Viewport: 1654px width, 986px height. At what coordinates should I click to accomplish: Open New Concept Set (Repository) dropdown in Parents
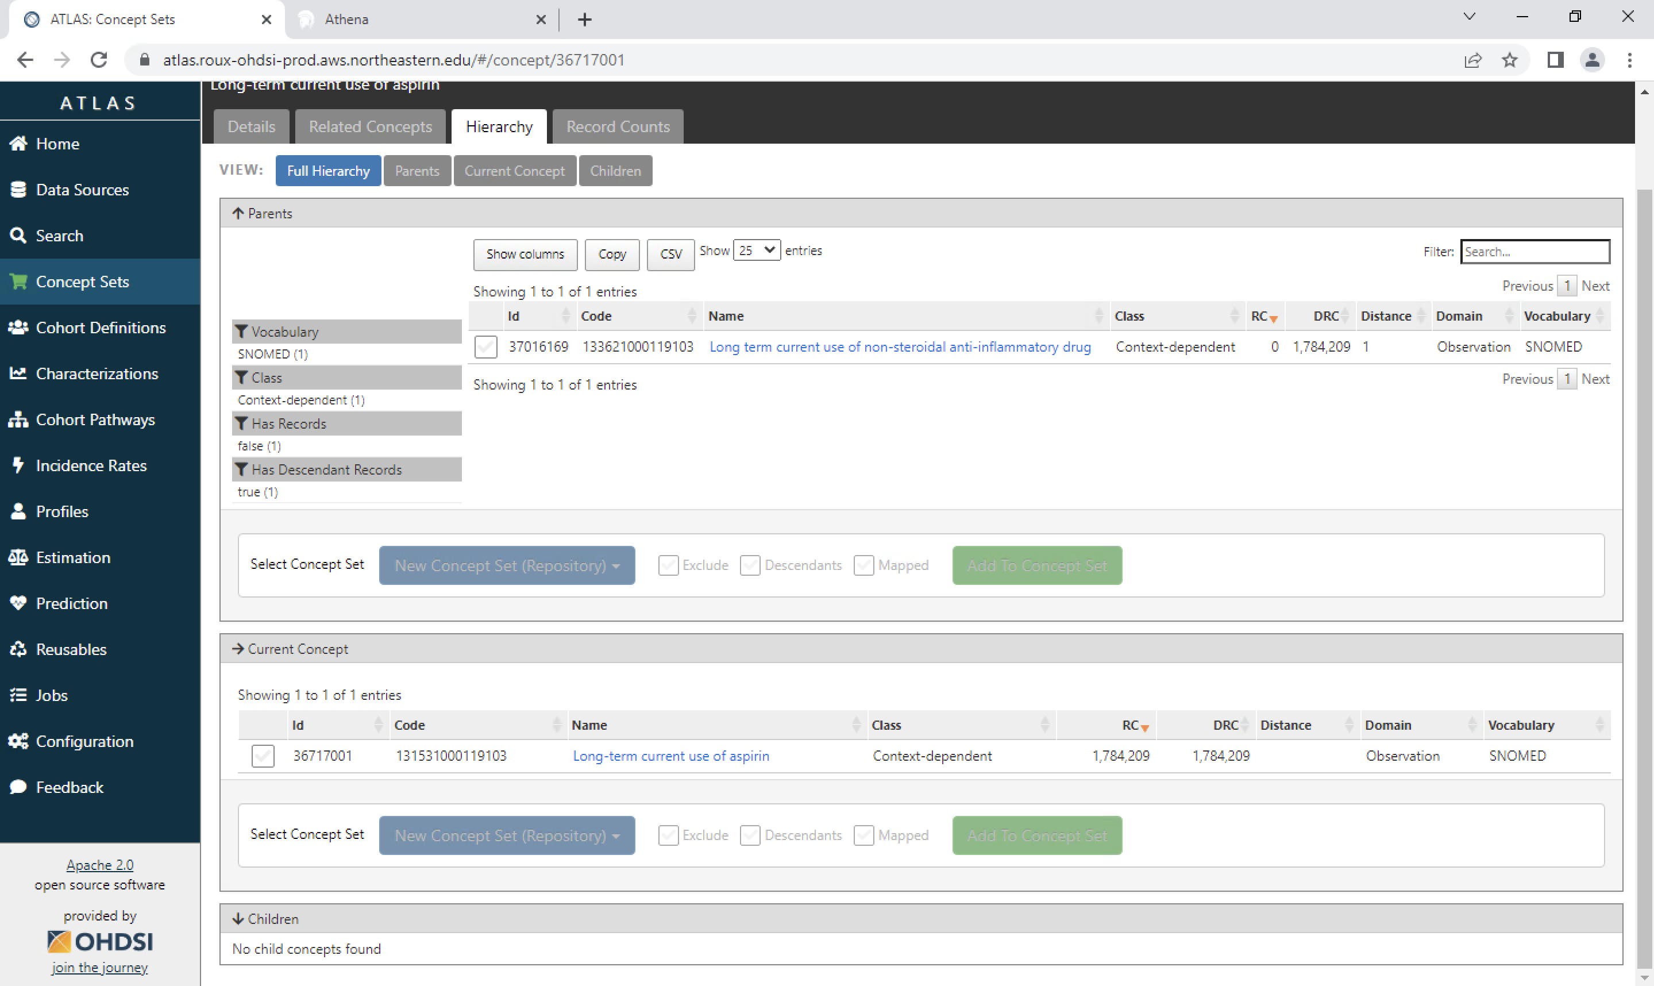click(x=507, y=565)
